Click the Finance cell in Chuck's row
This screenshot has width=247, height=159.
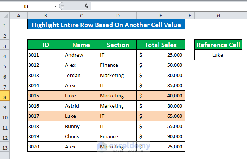click(117, 137)
